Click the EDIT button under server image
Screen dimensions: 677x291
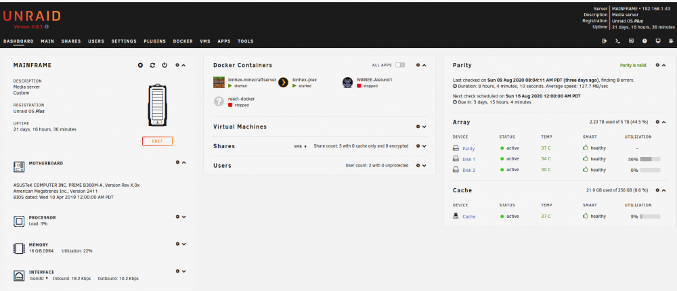click(x=157, y=141)
